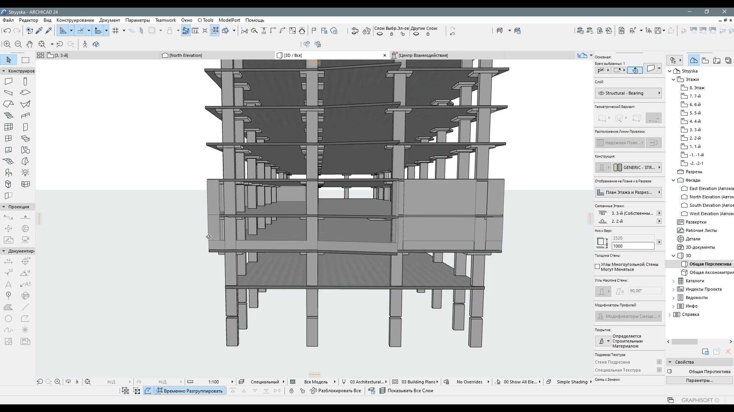Select the Arrow selection tool
The image size is (734, 412).
[9, 60]
